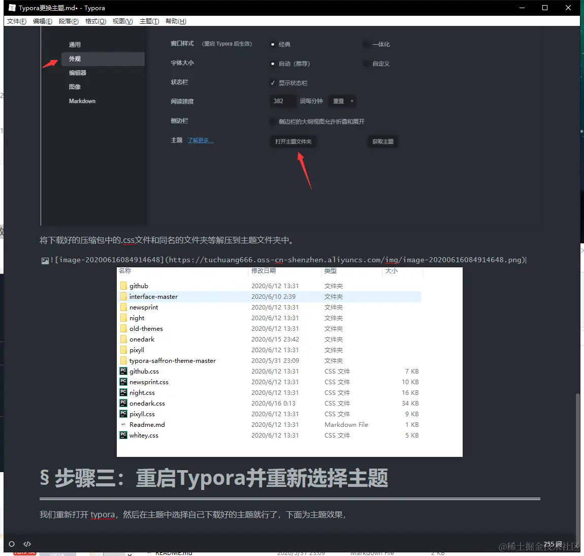This screenshot has width=584, height=556.
Task: Click the night folder icon
Action: (x=123, y=318)
